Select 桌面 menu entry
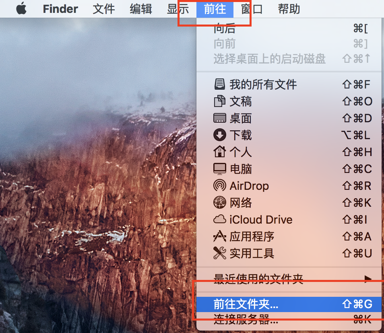The width and height of the screenshot is (384, 333). click(x=289, y=118)
